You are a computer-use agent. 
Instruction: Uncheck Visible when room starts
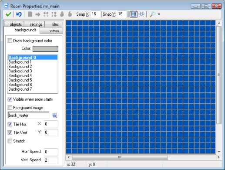(x=10, y=99)
